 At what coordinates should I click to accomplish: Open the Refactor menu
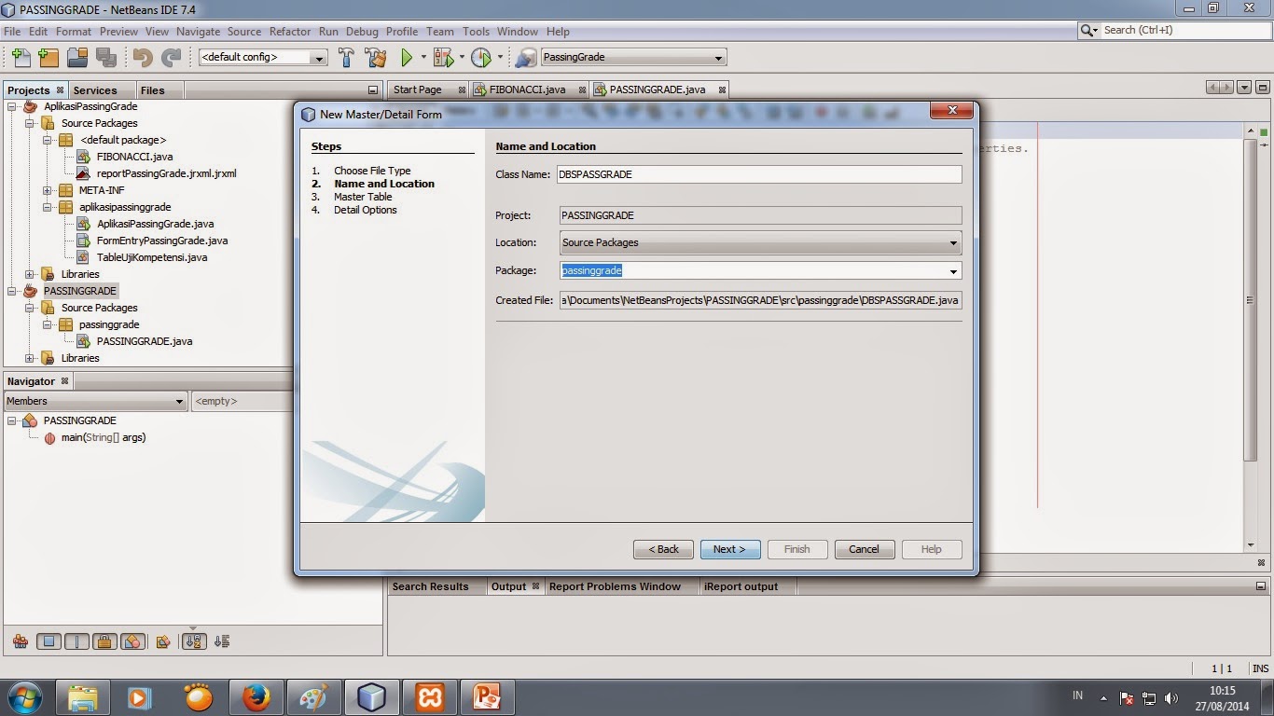290,31
